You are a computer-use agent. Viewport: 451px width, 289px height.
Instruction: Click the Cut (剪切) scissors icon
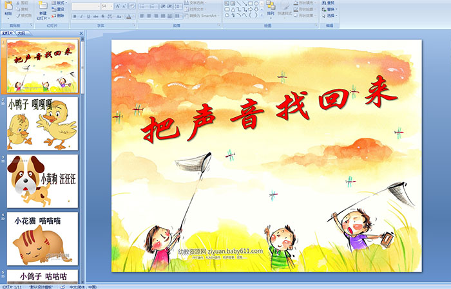[x=18, y=3]
